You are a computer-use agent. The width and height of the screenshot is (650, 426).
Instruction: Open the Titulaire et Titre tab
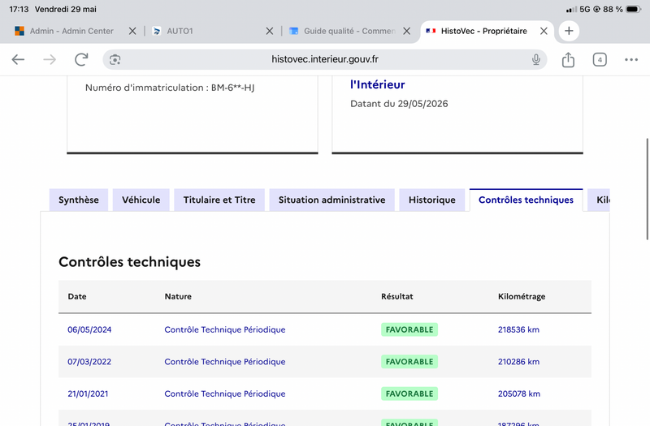pos(219,200)
